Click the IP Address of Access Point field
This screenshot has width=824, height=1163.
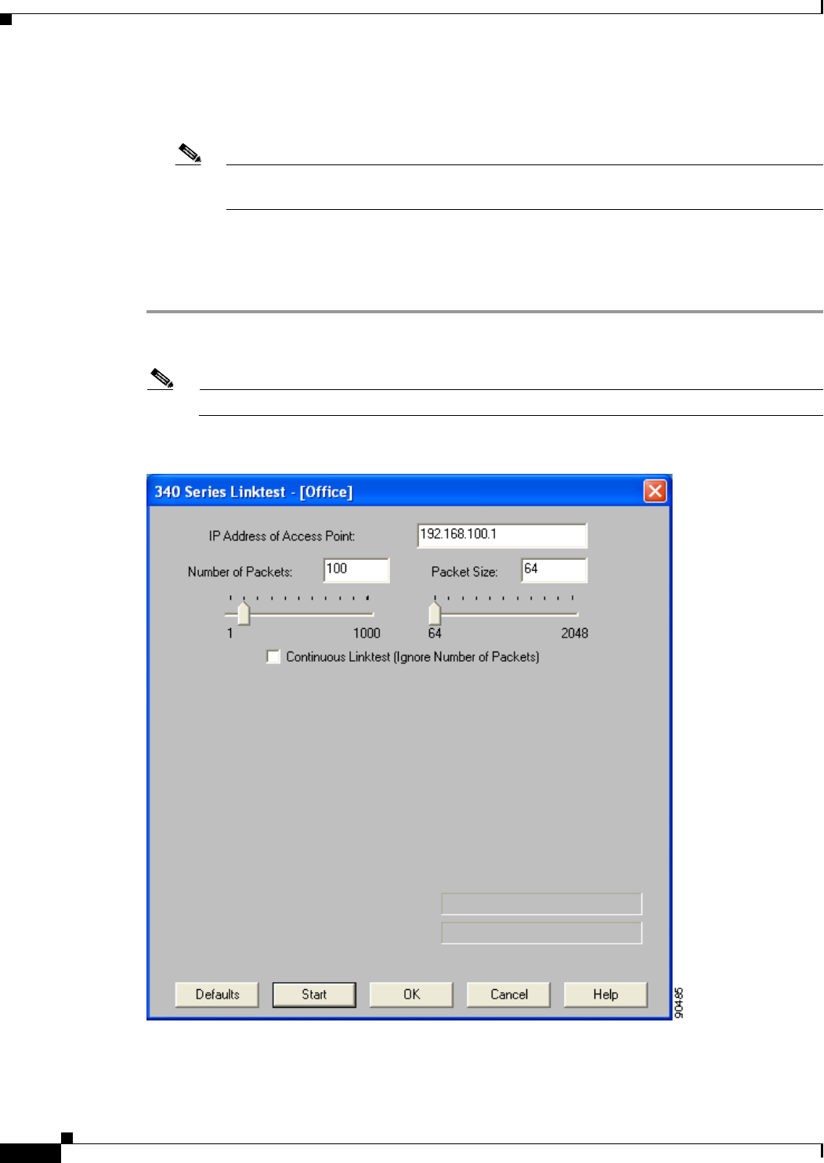click(502, 535)
